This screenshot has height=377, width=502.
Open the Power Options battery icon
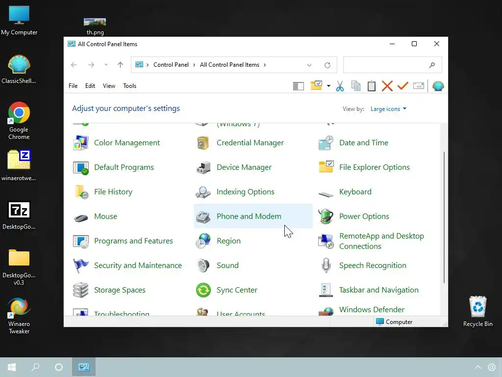click(x=326, y=216)
